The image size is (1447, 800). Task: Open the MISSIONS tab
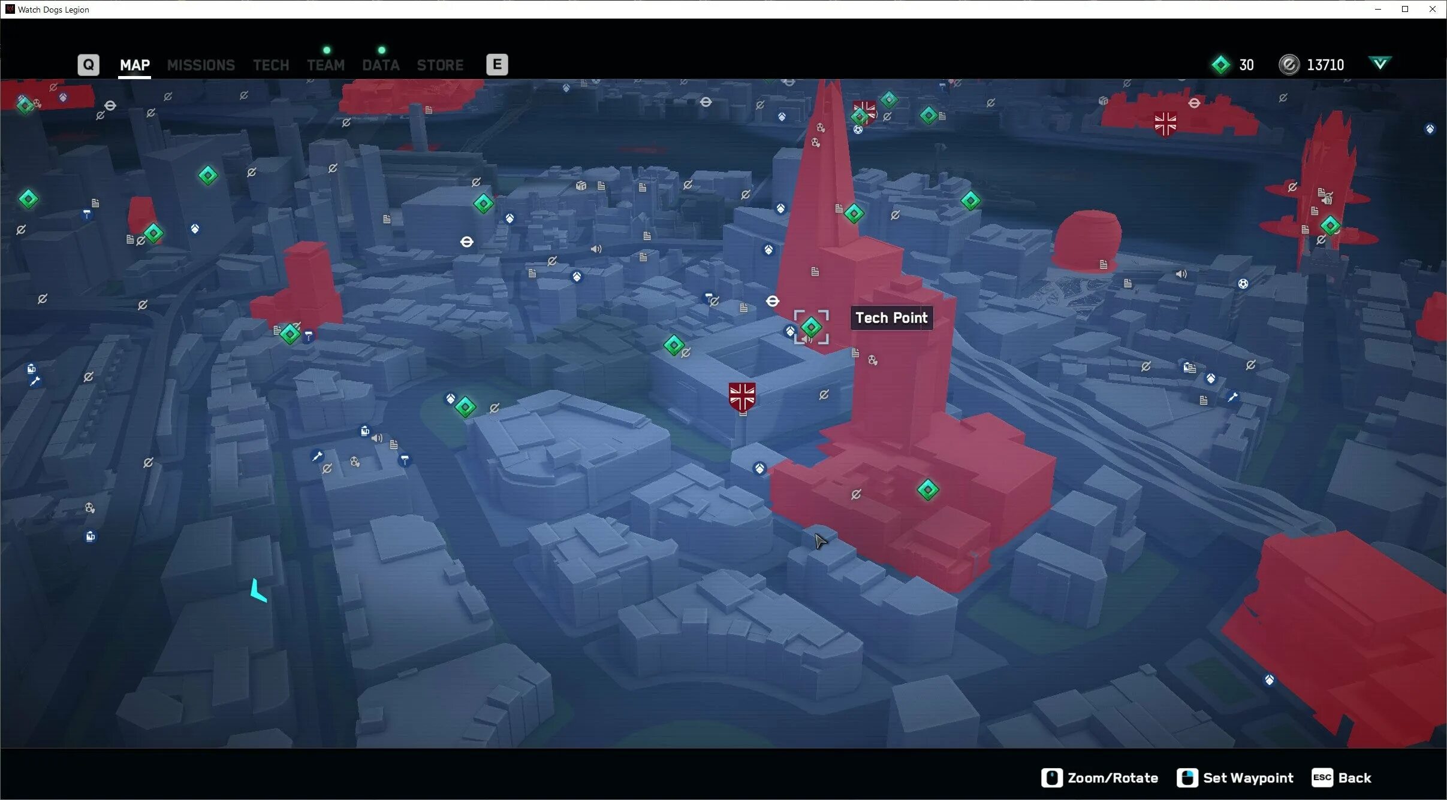pos(201,65)
